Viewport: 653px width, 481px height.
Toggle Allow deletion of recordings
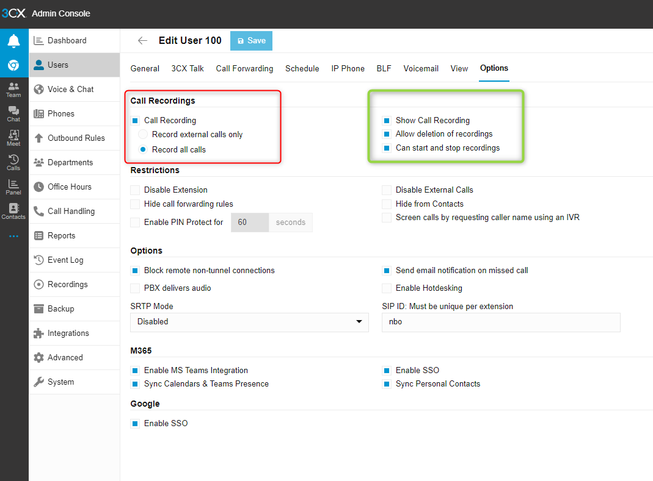click(x=387, y=134)
